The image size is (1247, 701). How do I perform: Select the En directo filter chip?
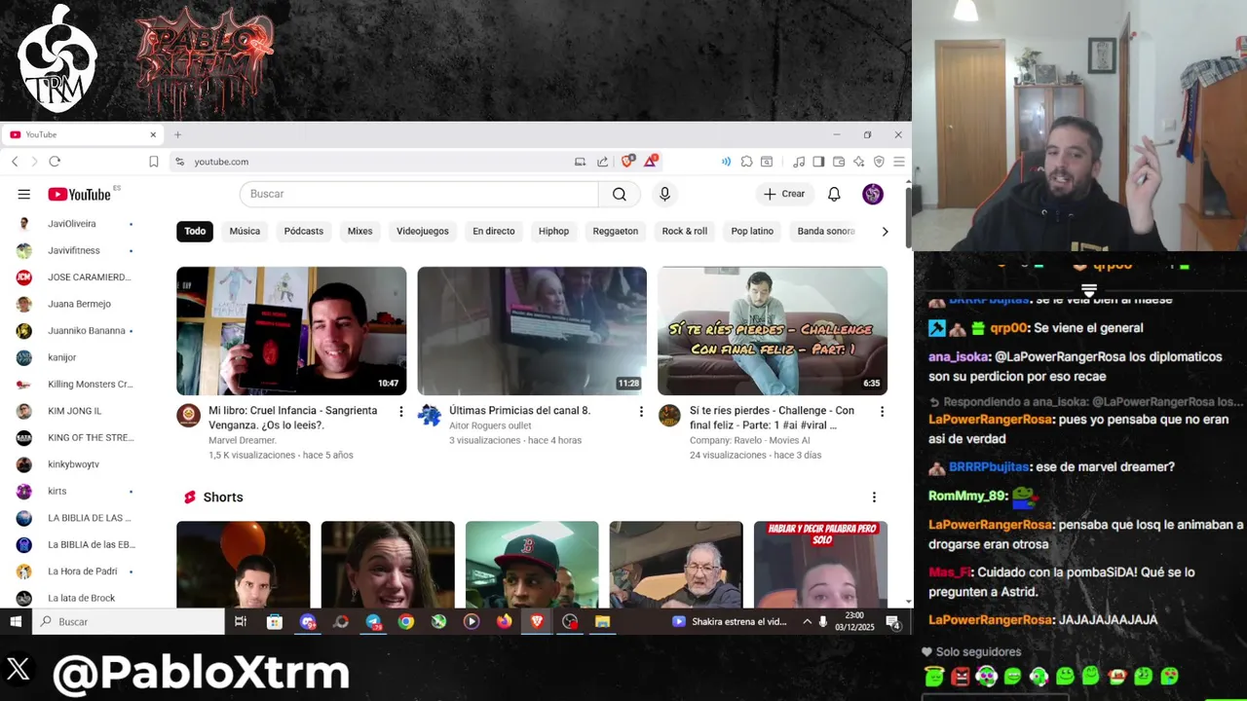click(494, 232)
